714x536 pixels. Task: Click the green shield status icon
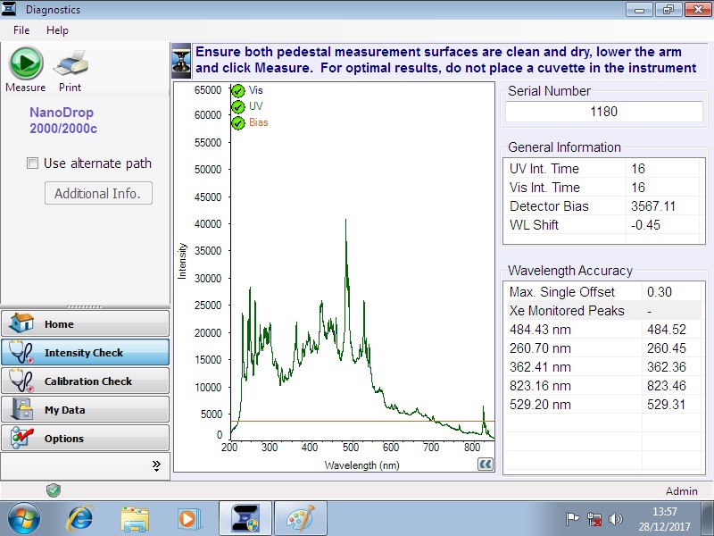click(54, 490)
